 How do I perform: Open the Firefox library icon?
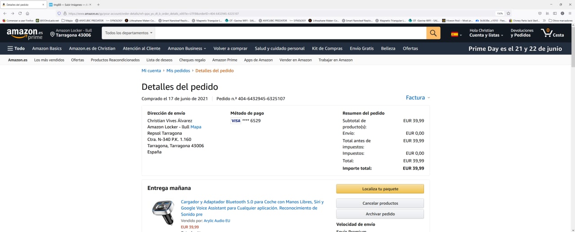pos(548,13)
